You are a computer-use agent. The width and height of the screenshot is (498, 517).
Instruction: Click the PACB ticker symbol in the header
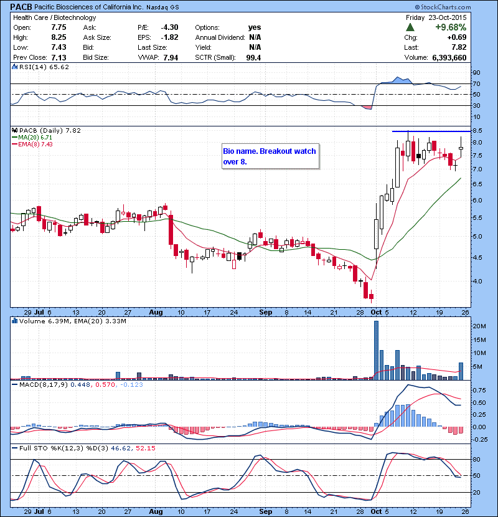[21, 7]
